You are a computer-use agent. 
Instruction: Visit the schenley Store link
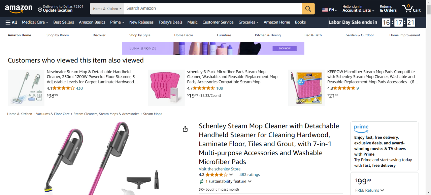(x=220, y=169)
